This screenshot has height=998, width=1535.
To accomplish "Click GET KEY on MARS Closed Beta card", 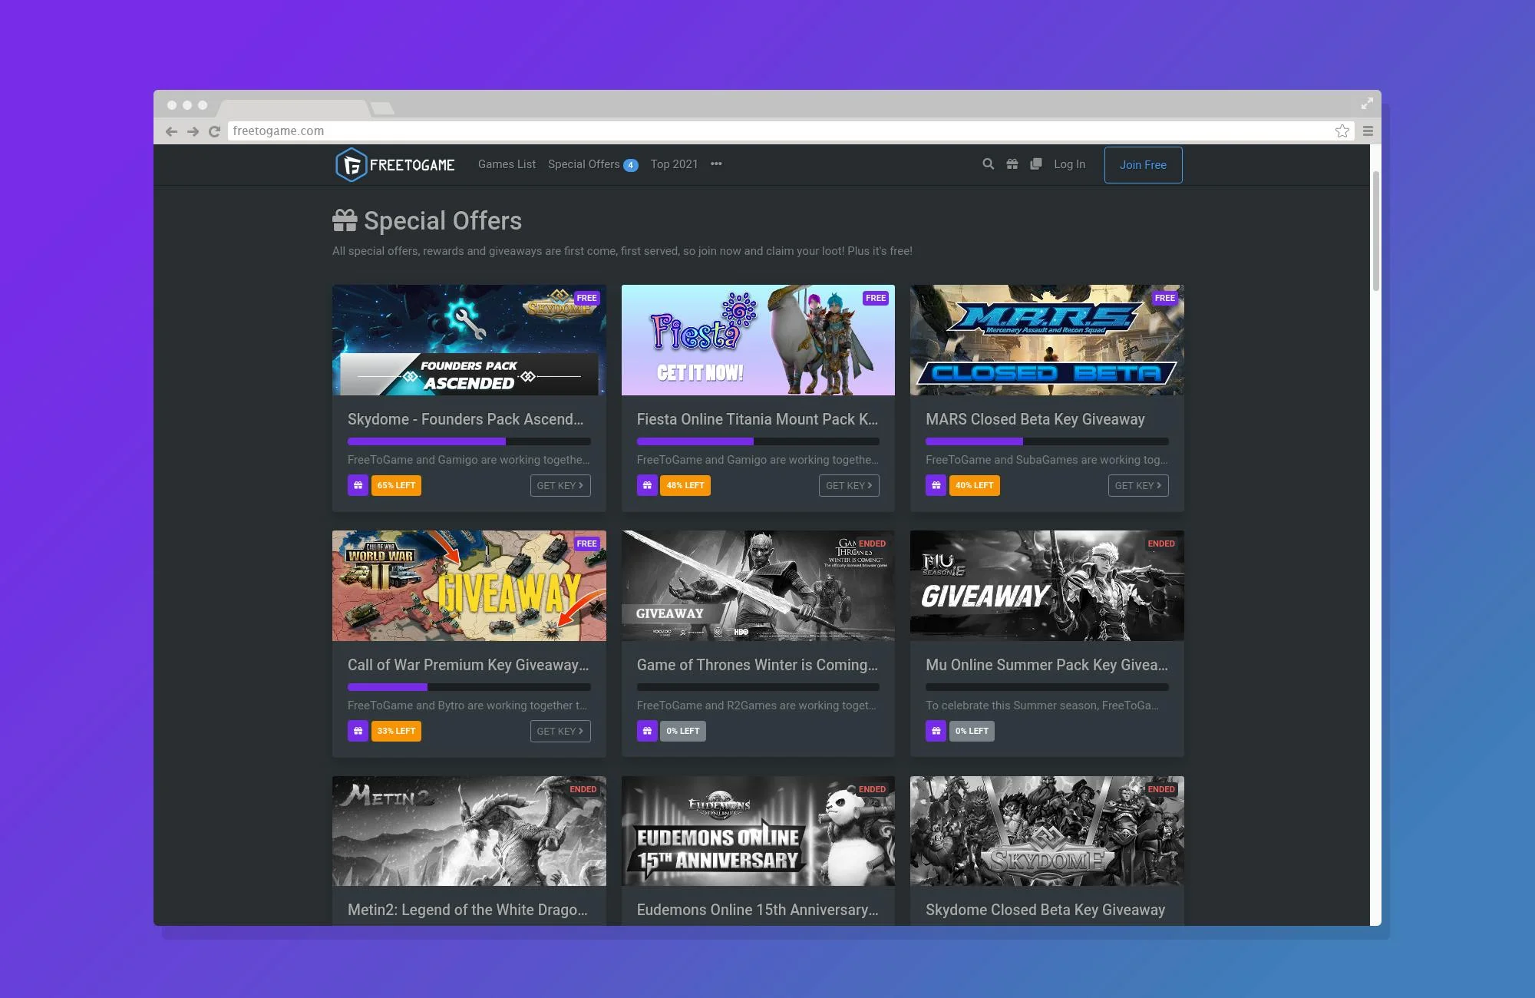I will (x=1138, y=485).
